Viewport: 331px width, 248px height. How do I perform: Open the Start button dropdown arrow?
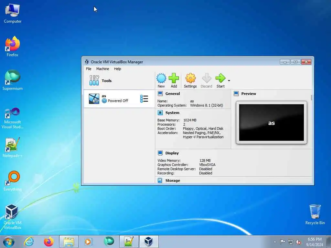point(229,80)
